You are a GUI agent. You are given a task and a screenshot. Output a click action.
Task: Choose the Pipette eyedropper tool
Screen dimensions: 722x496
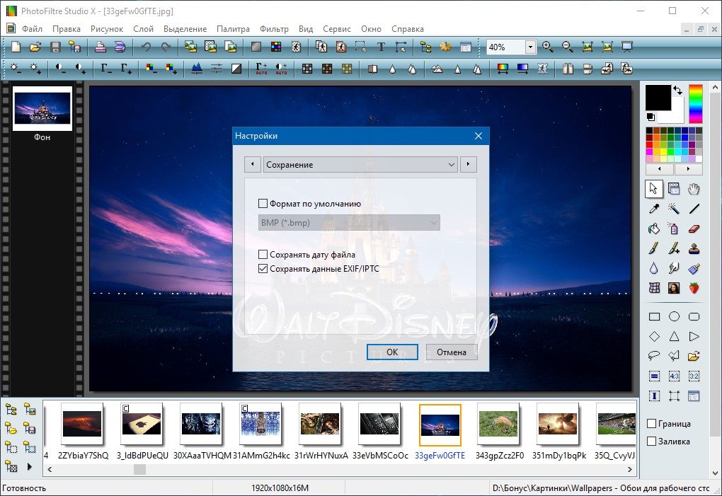654,209
